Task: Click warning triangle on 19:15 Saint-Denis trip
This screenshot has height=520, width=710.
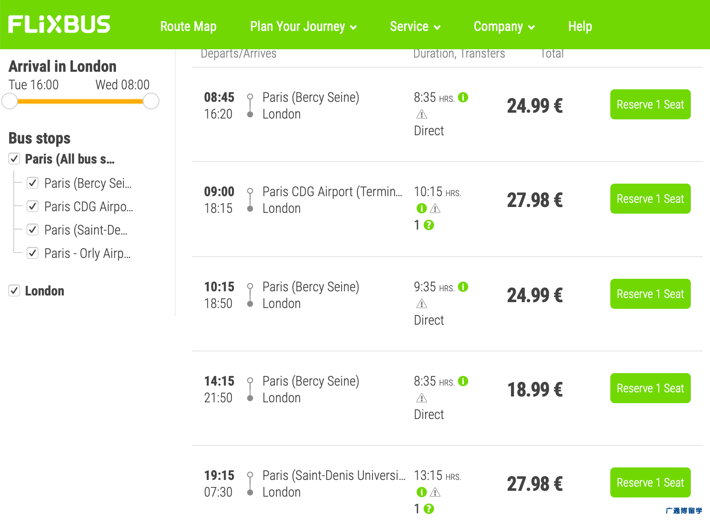Action: (435, 492)
